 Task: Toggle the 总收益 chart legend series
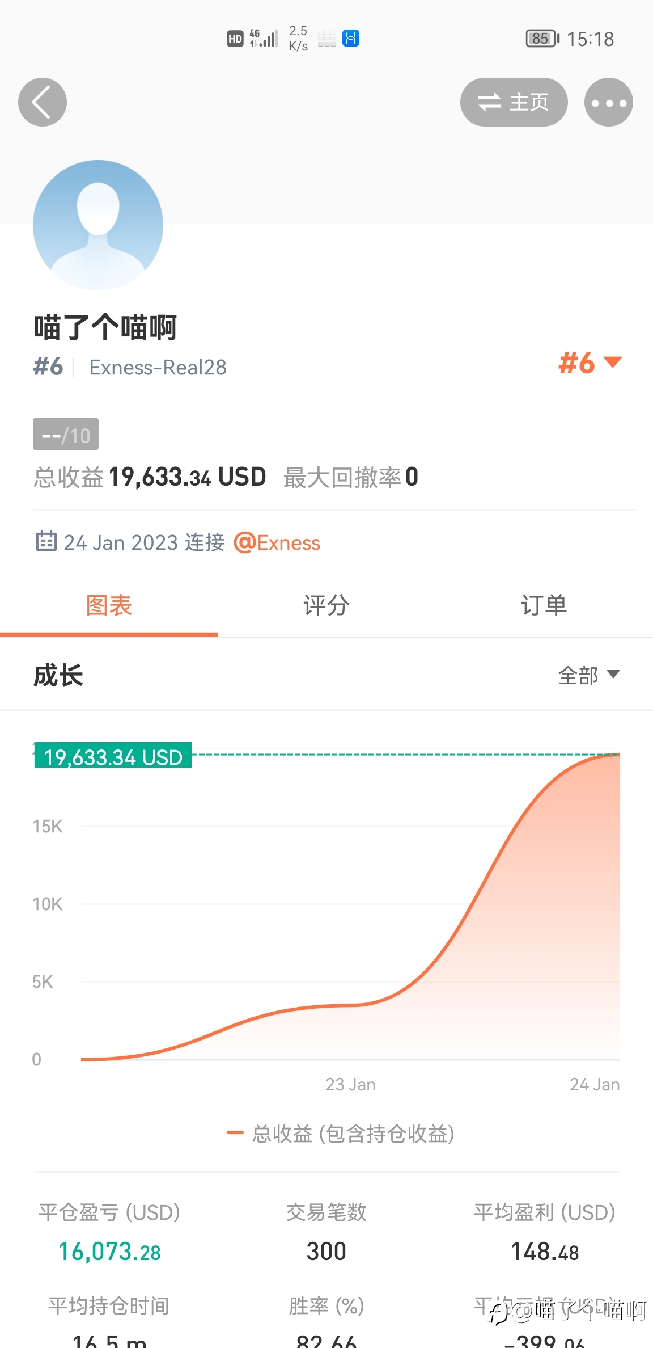coord(341,1134)
